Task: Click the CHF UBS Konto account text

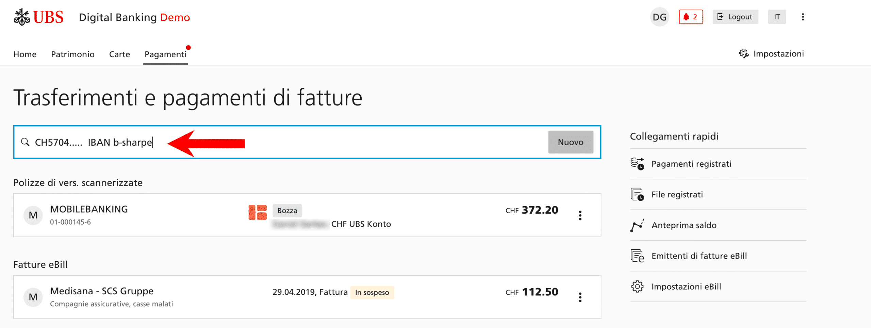Action: 361,224
